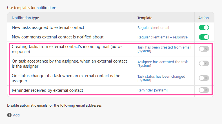Viewport: 222px width, 124px height.
Task: Open Task has been created from email template
Action: (164, 47)
